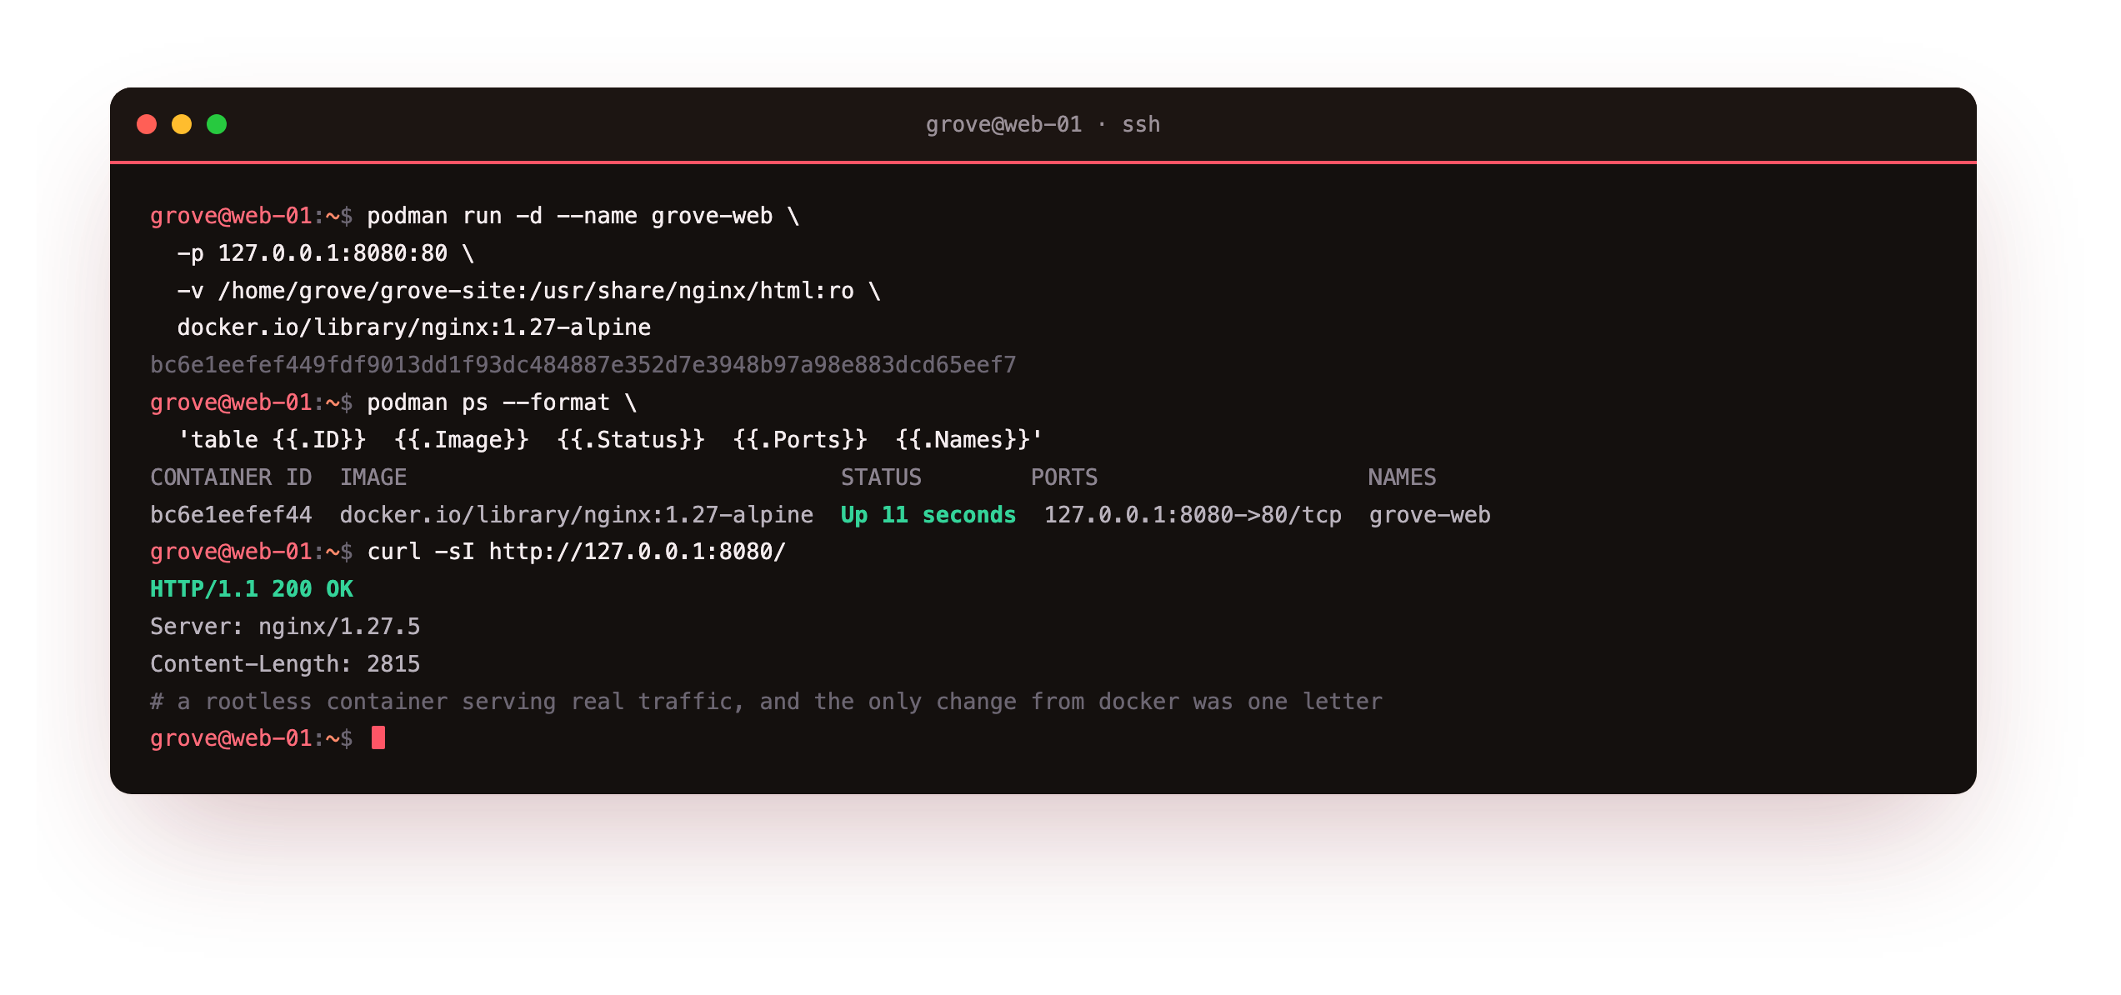Click the 'Content-Length: 2815' header line
Viewport: 2121px width, 995px height.
tap(285, 664)
